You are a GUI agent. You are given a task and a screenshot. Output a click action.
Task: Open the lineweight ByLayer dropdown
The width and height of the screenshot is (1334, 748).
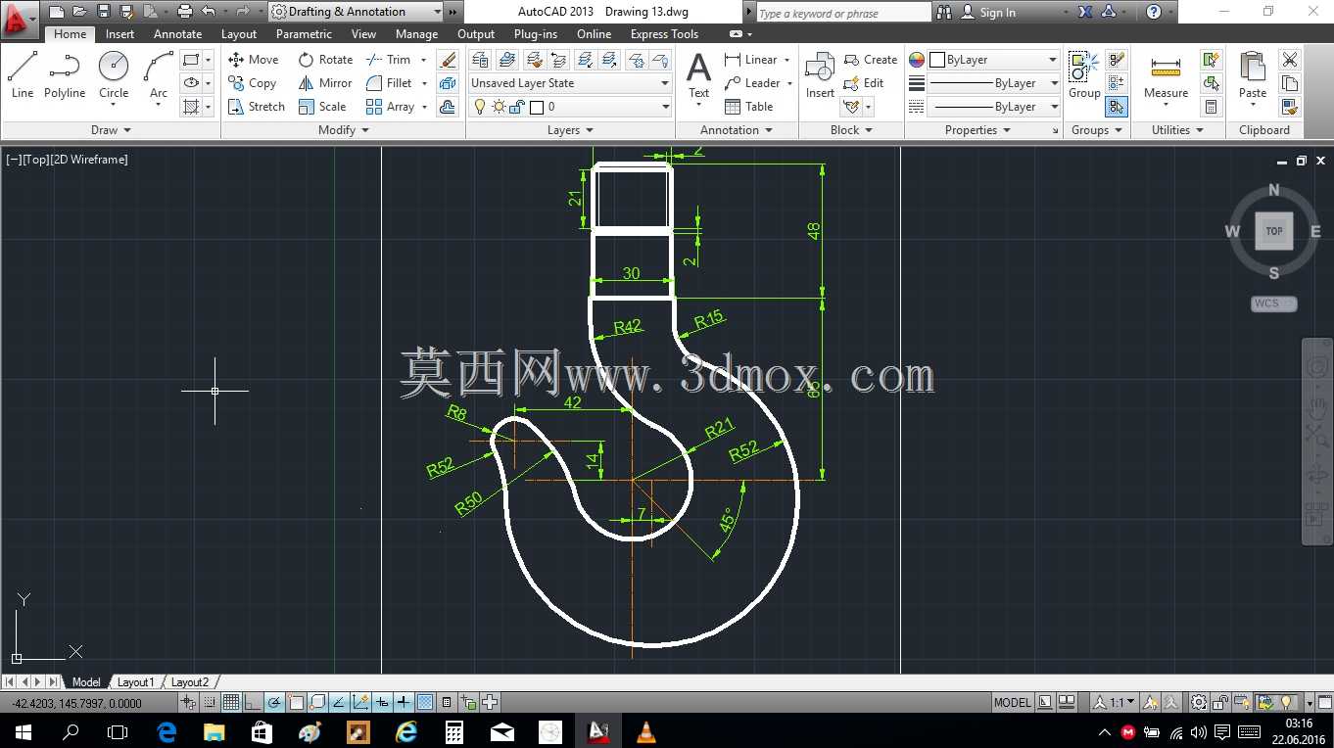point(994,83)
